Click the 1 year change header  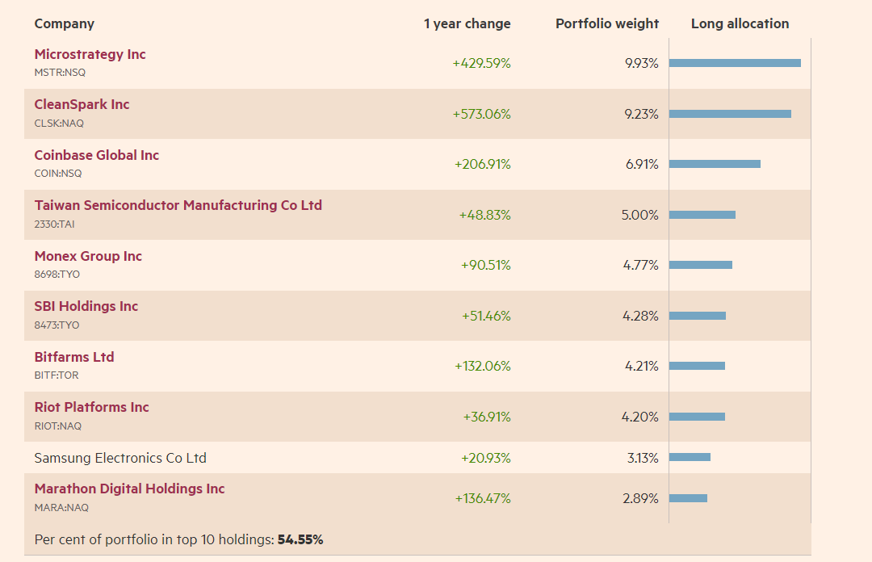coord(467,24)
